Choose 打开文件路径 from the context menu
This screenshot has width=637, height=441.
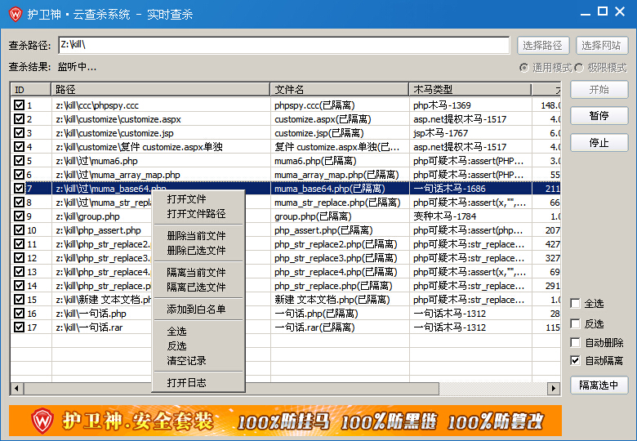pos(198,214)
